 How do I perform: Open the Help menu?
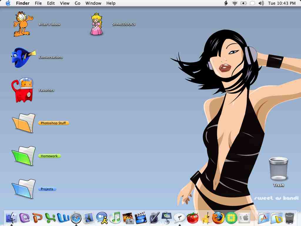click(111, 3)
